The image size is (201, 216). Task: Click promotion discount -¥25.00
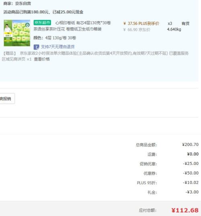(191, 164)
